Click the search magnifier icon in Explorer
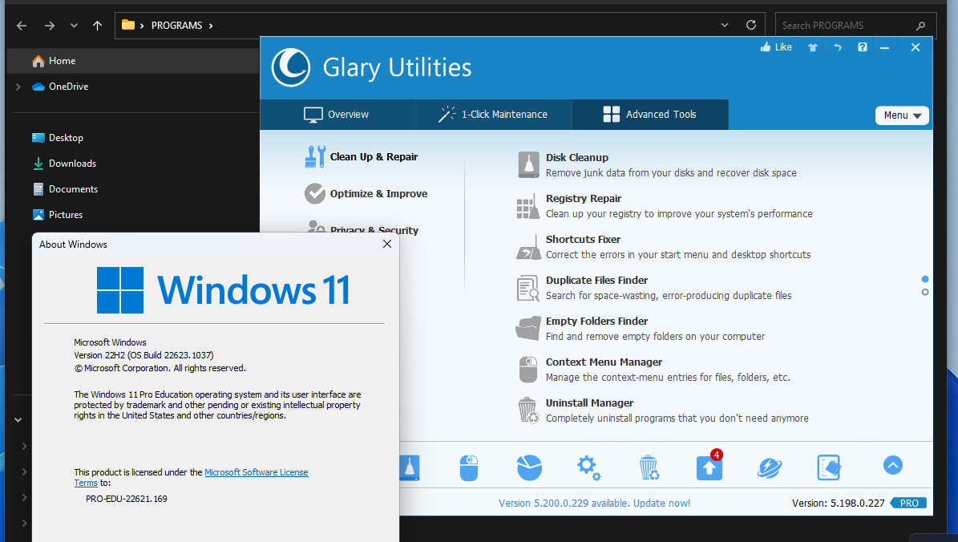 click(x=920, y=26)
